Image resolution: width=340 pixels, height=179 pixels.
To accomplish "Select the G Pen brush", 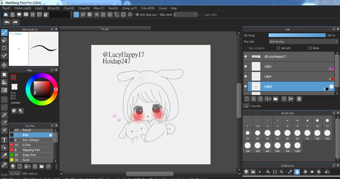I will tap(31, 145).
